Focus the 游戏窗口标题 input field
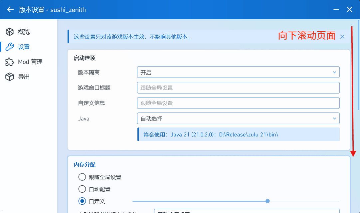This screenshot has height=213, width=360. [238, 88]
